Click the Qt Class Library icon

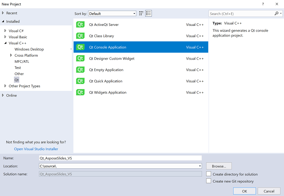pyautogui.click(x=80, y=36)
